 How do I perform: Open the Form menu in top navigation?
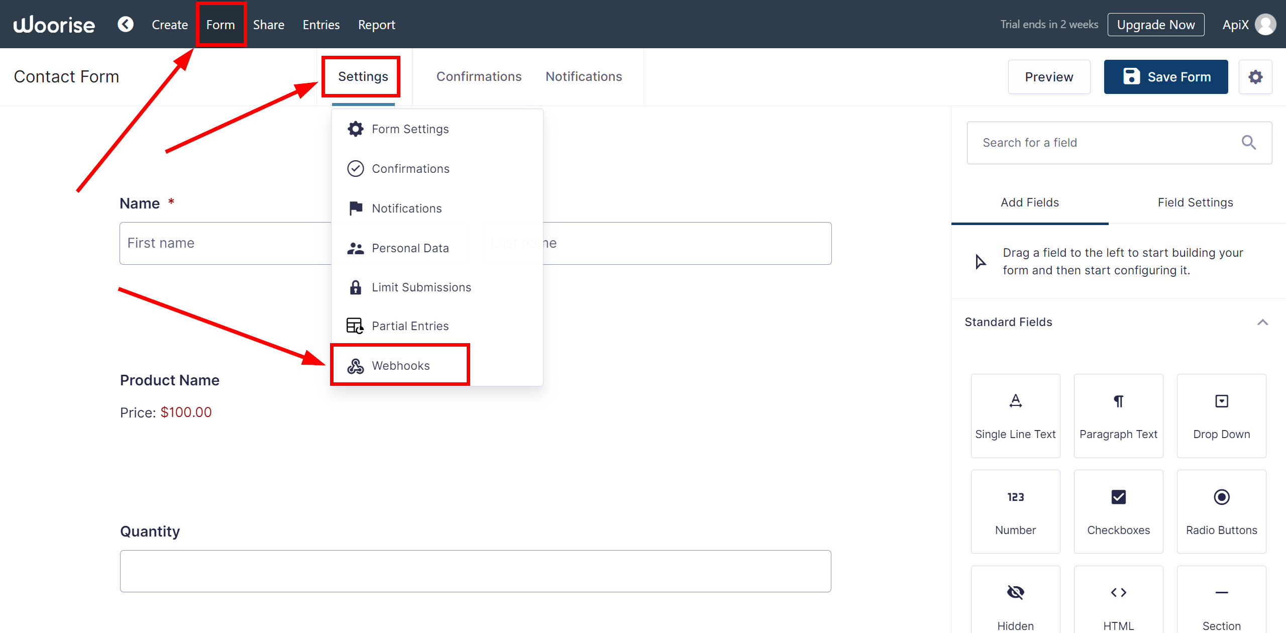click(221, 25)
